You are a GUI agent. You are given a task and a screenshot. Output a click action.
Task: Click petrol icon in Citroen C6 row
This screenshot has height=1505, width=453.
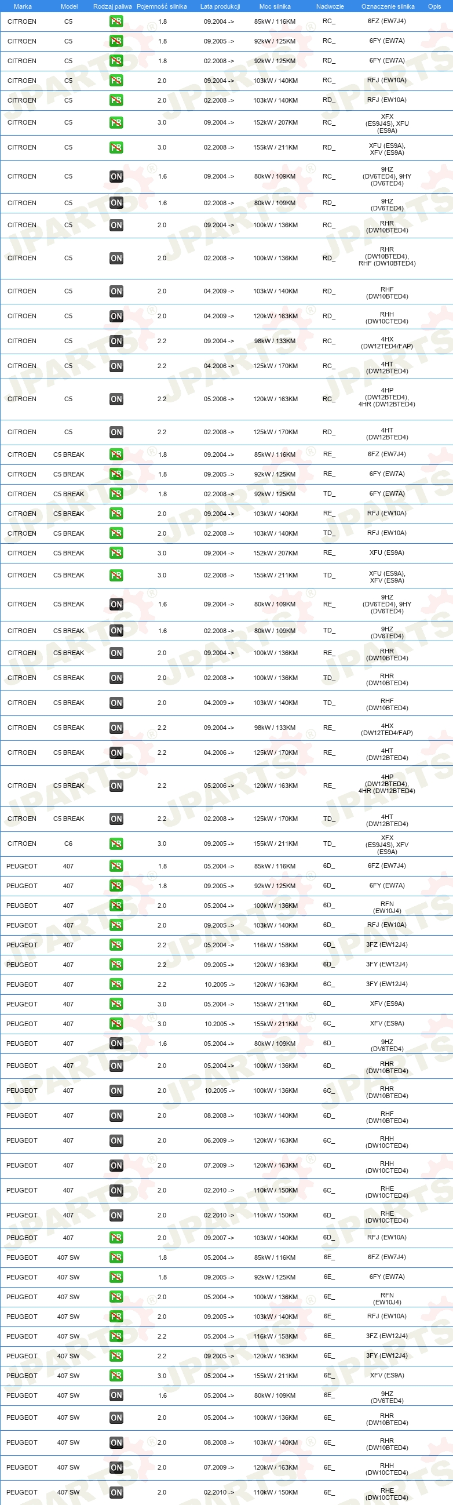(x=116, y=844)
